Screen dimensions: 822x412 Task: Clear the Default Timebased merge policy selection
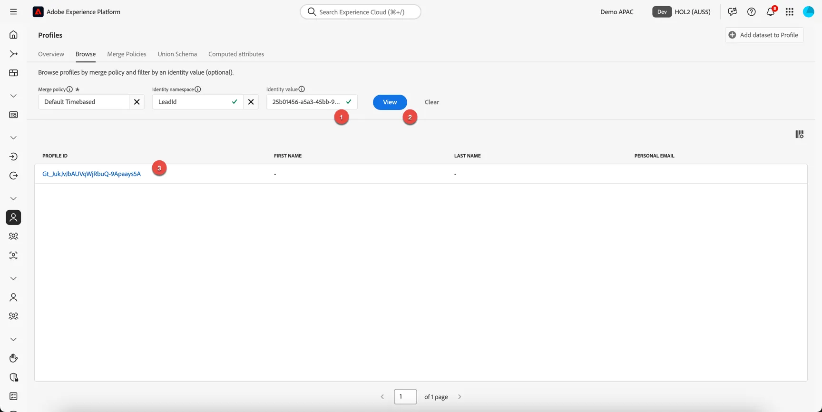coord(137,102)
